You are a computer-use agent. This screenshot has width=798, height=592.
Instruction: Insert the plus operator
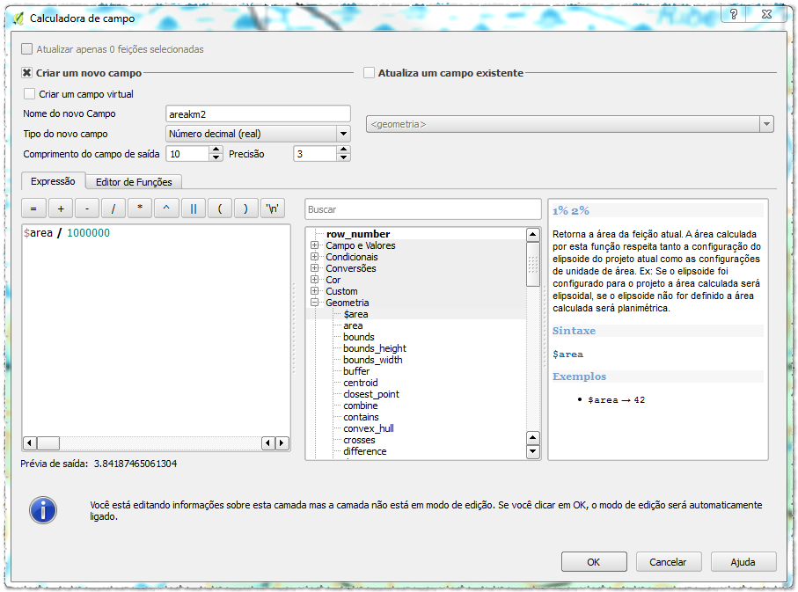[x=61, y=208]
